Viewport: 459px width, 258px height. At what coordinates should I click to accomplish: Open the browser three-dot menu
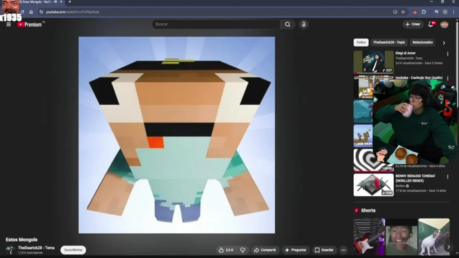(454, 12)
